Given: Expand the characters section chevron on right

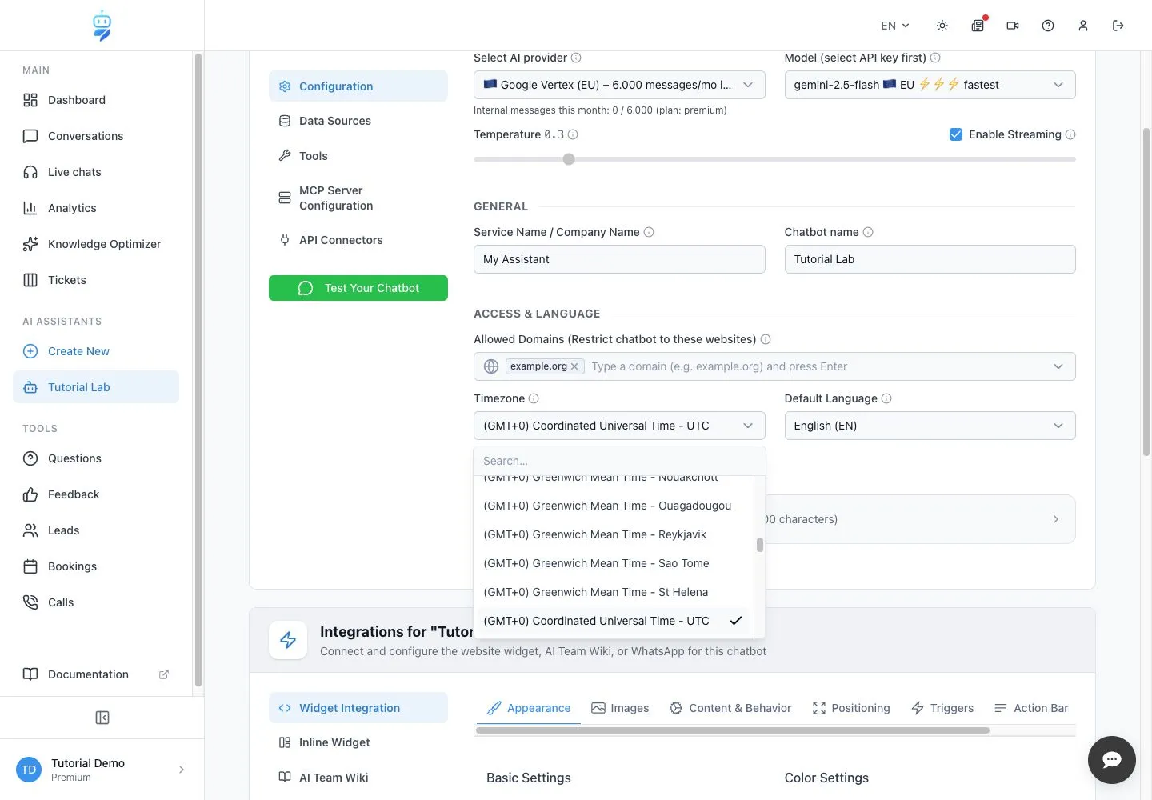Looking at the screenshot, I should tap(1056, 519).
